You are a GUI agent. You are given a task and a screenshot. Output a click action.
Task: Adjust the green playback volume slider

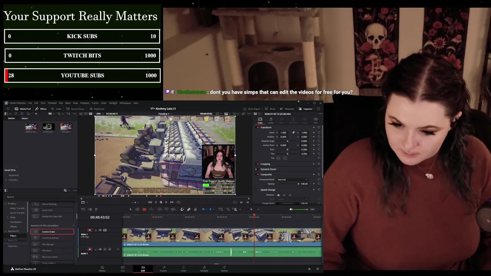[x=300, y=209]
